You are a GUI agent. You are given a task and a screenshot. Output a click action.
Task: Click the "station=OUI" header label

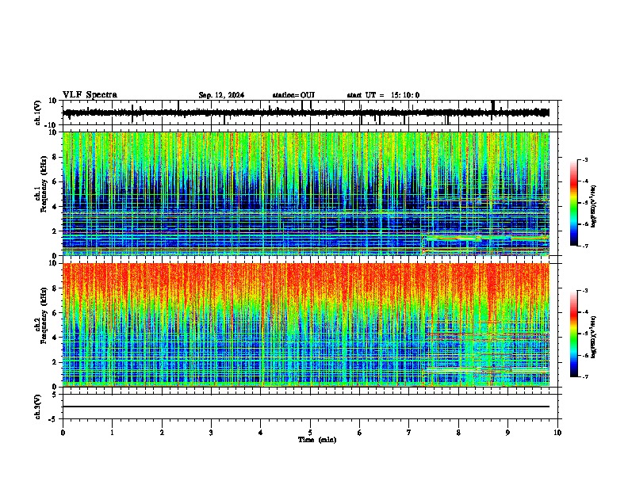click(293, 95)
